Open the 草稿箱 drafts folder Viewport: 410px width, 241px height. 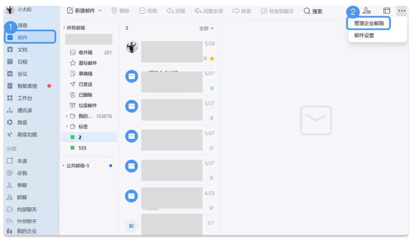(x=90, y=74)
